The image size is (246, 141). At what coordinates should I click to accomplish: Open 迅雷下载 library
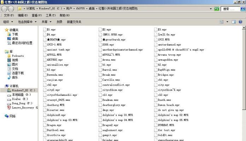point(16,73)
